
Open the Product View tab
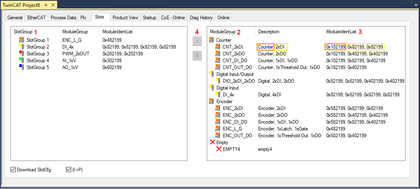[x=126, y=18]
